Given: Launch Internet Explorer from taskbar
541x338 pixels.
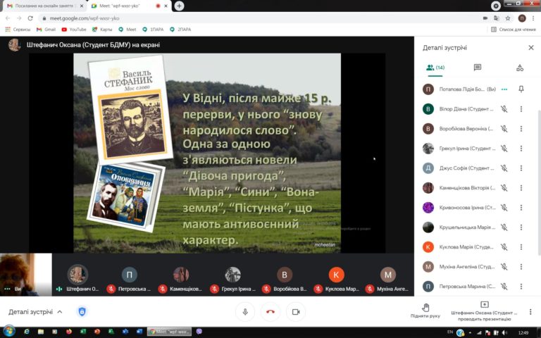Looking at the screenshot, I should point(27,332).
